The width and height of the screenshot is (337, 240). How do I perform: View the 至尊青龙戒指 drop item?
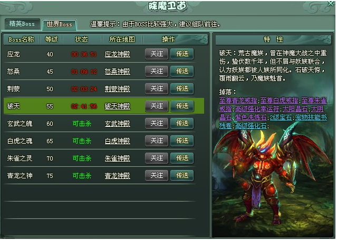(238, 101)
